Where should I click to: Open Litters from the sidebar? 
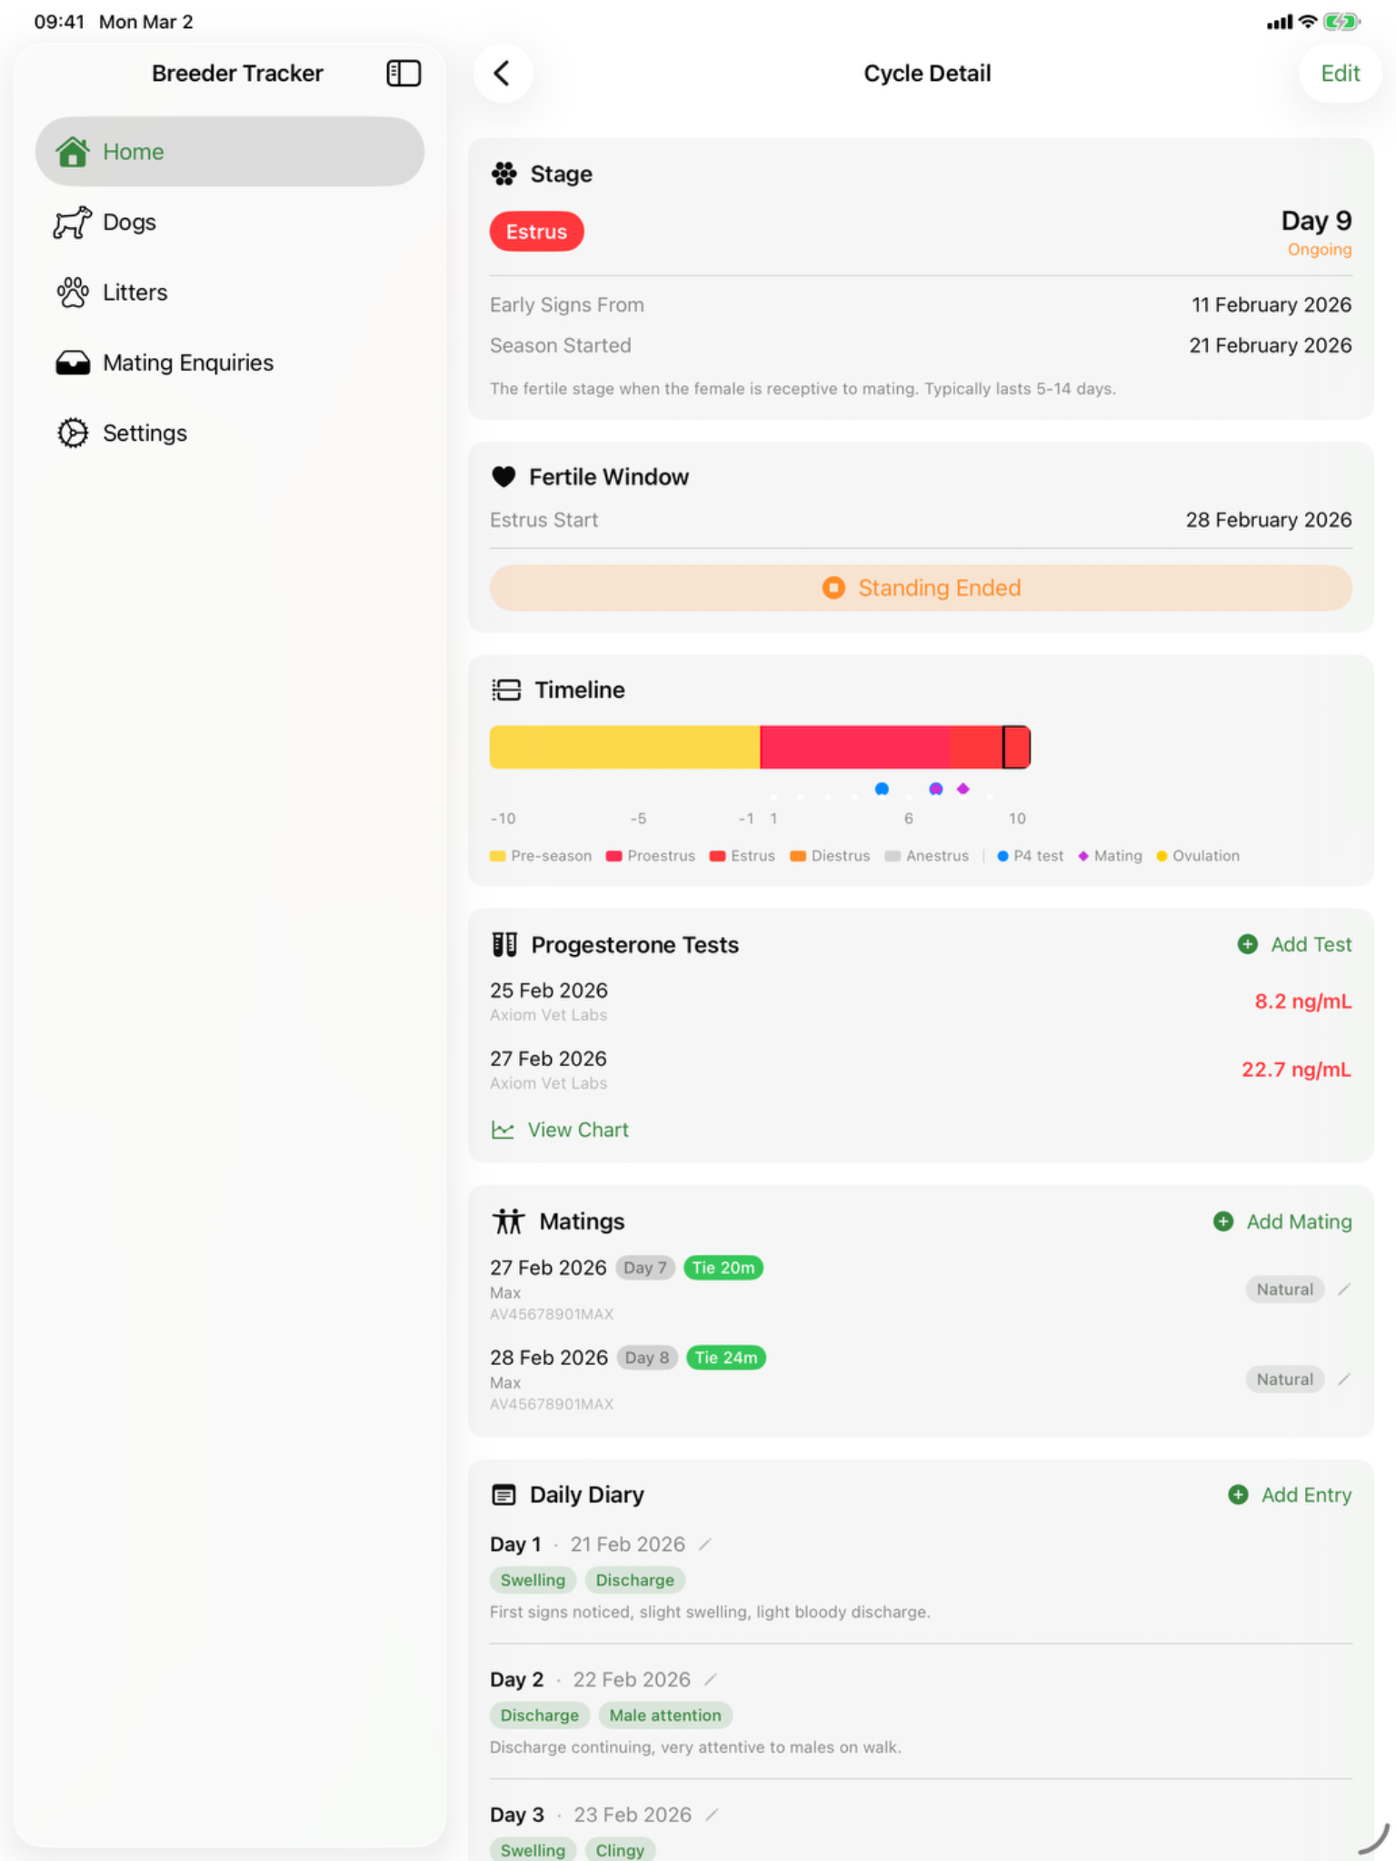(135, 293)
